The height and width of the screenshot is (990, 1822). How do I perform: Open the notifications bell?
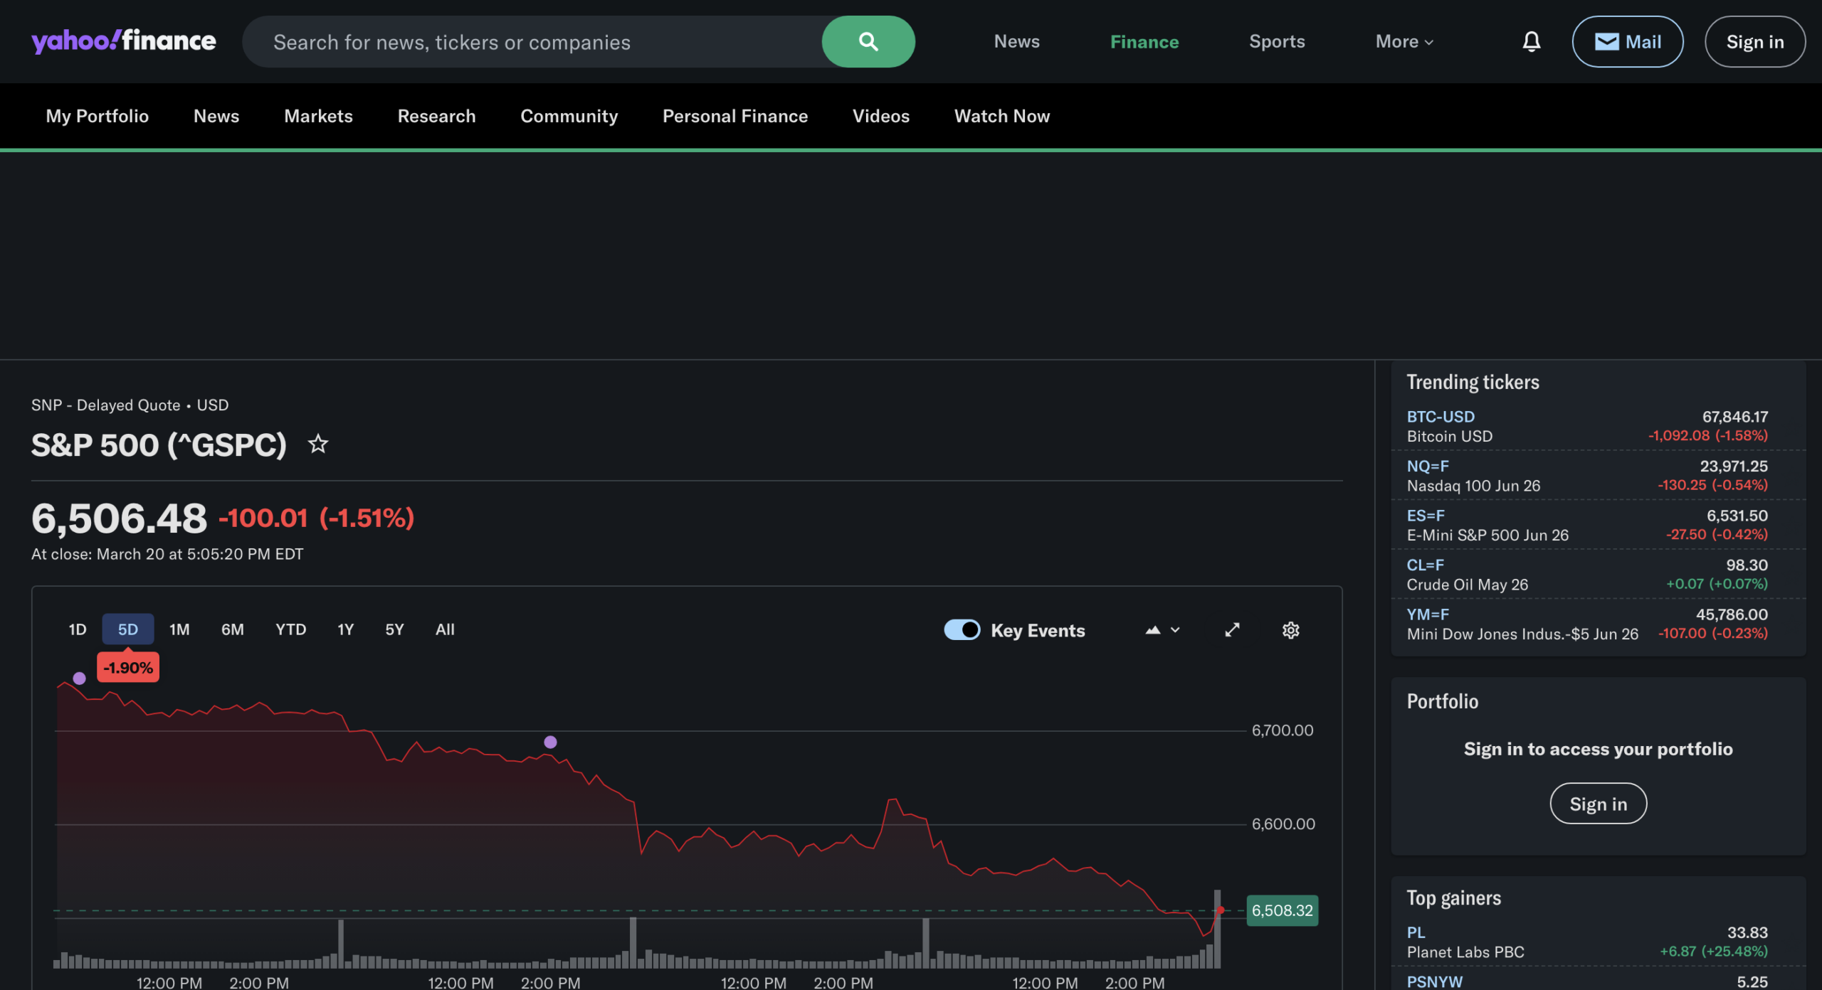[x=1531, y=42]
